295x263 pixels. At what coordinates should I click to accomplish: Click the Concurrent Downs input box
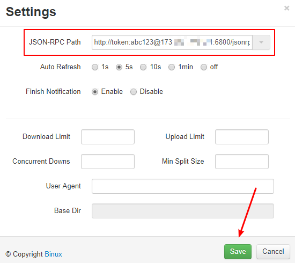click(x=108, y=162)
